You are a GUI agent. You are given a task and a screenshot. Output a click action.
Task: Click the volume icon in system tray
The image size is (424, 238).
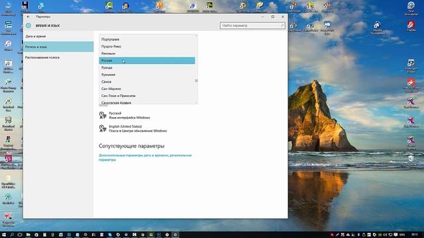pyautogui.click(x=385, y=235)
